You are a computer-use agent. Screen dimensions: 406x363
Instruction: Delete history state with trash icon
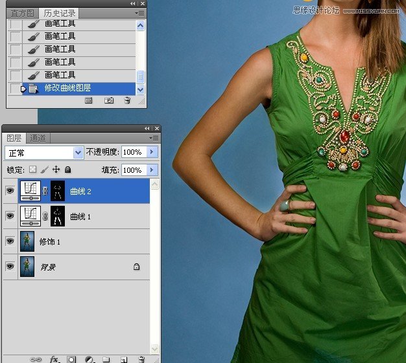tap(127, 101)
